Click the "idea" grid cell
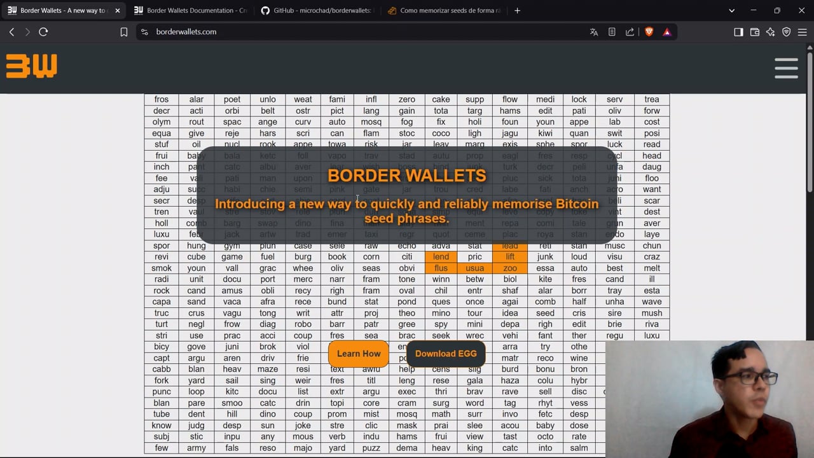Viewport: 814px width, 458px height. pos(510,313)
